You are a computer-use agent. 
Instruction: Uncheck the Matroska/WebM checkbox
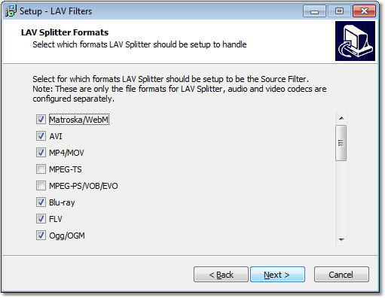(x=41, y=120)
